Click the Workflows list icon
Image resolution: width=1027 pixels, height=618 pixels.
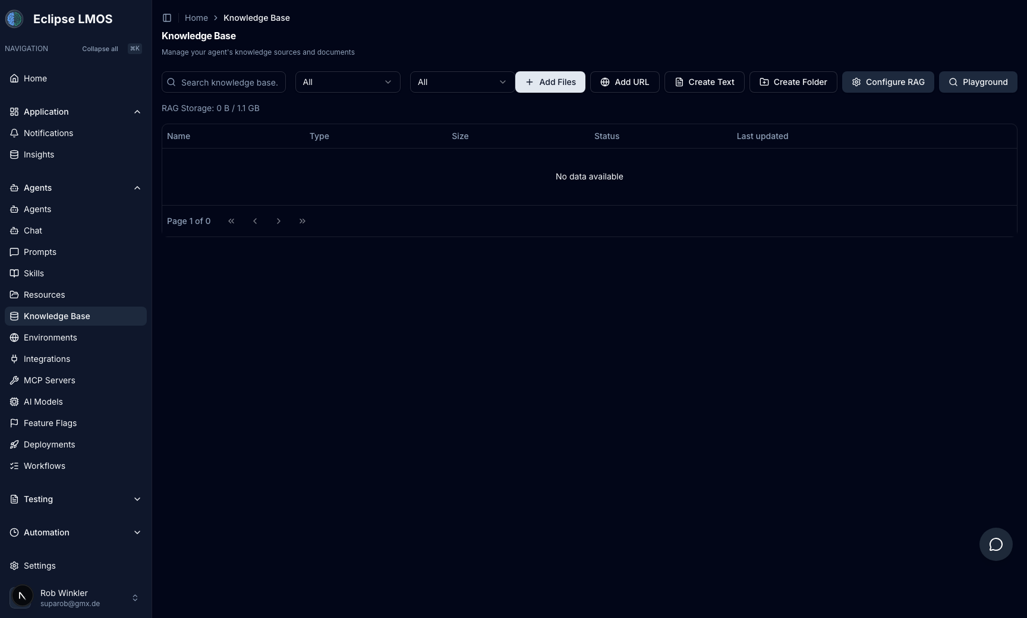click(x=14, y=466)
